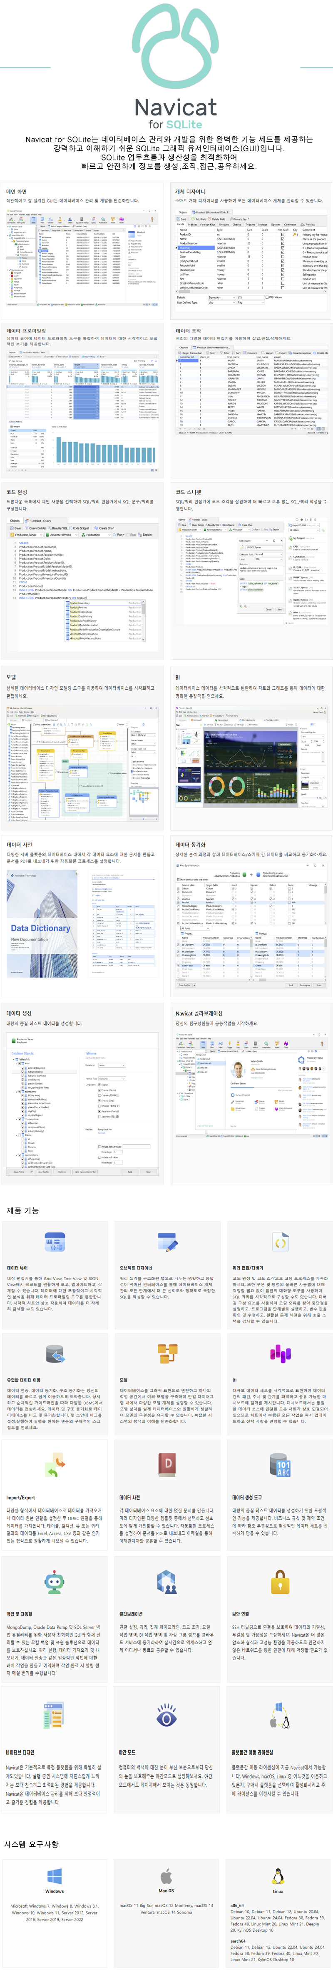Click the "메인 화면" heading text
The height and width of the screenshot is (1978, 333).
click(16, 191)
